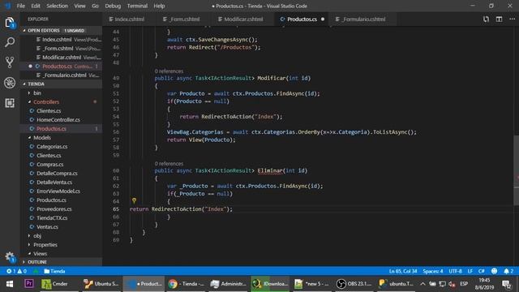This screenshot has height=292, width=519.
Task: Open Clientes.cs in Controllers folder
Action: [61, 111]
